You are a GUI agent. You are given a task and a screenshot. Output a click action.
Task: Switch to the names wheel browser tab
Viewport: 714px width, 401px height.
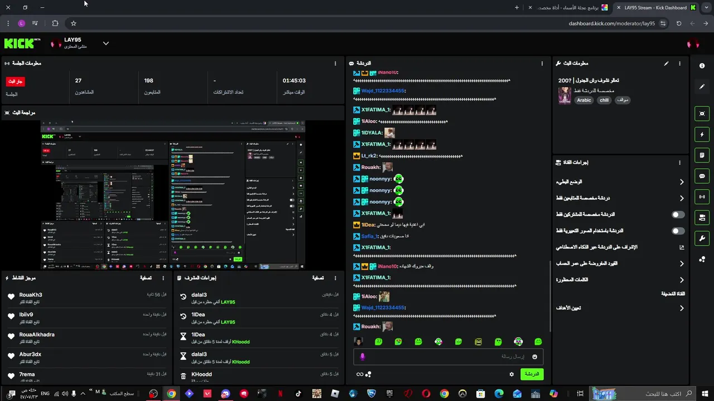pos(568,8)
